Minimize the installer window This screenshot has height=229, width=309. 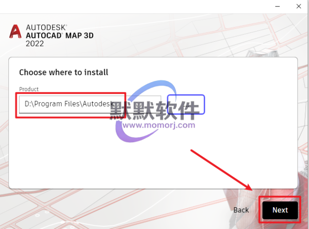point(277,7)
